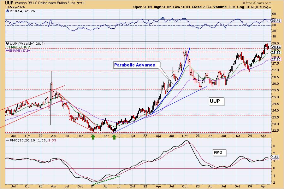Click the 28.74 last price tag
The width and height of the screenshot is (284, 189).
276,47
